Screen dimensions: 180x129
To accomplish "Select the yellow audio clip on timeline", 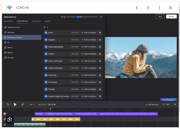I will (x=56, y=119).
